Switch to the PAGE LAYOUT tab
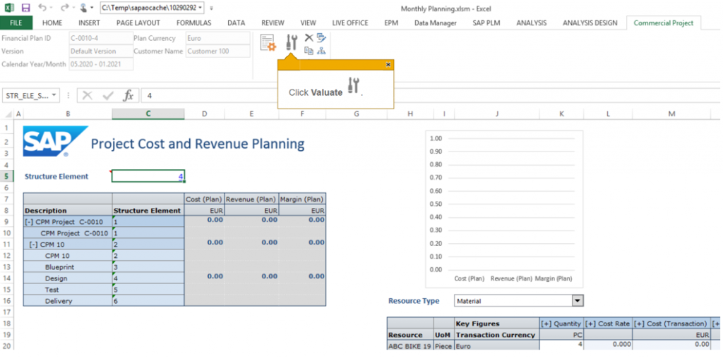Image resolution: width=723 pixels, height=358 pixels. (138, 23)
